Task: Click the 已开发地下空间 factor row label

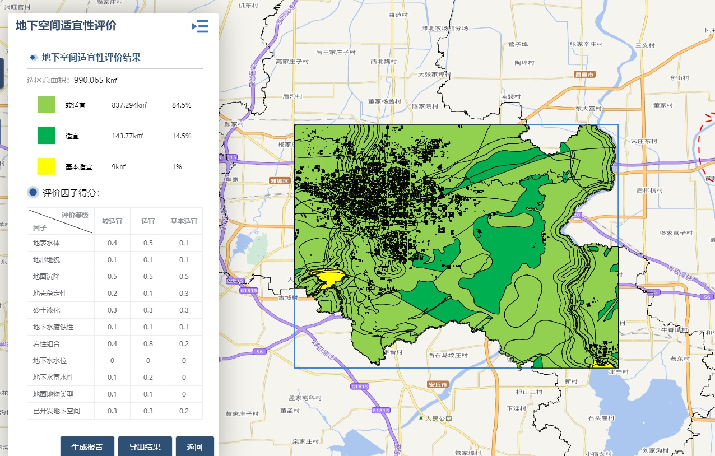Action: coord(57,411)
